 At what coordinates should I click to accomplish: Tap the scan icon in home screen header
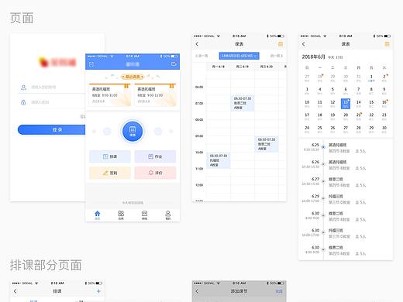pos(91,64)
